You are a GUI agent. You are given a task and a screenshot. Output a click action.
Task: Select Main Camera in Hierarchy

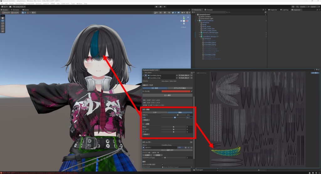205,17
